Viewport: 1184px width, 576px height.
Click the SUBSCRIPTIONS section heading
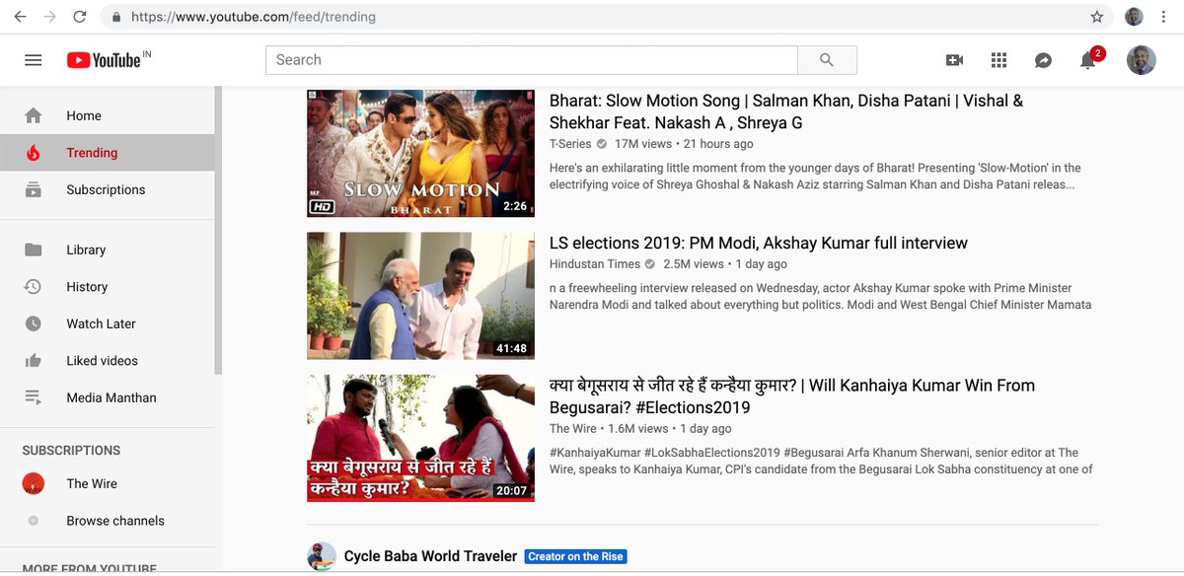pos(71,451)
